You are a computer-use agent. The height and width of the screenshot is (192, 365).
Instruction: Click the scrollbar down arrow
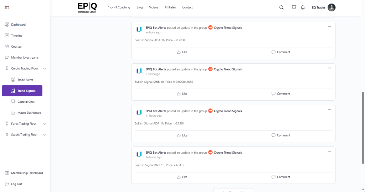pos(363,190)
